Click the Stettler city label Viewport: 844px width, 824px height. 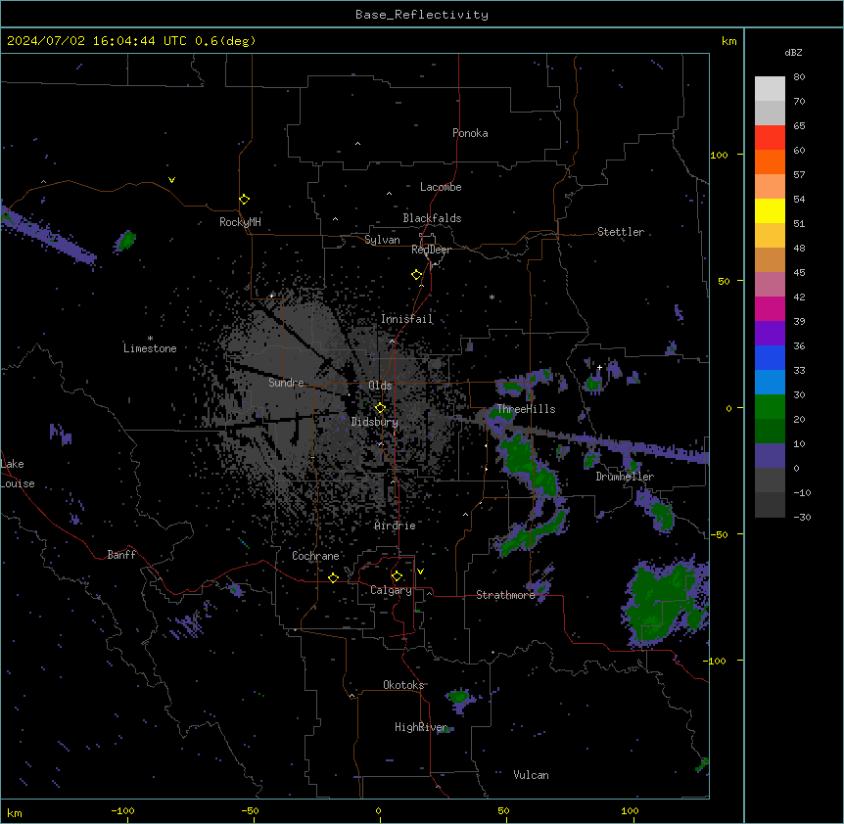(621, 232)
